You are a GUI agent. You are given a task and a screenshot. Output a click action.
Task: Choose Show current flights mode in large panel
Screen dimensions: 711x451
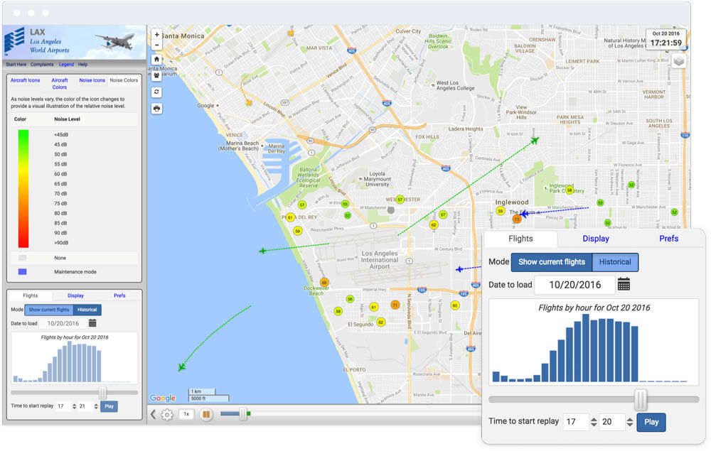pos(552,262)
